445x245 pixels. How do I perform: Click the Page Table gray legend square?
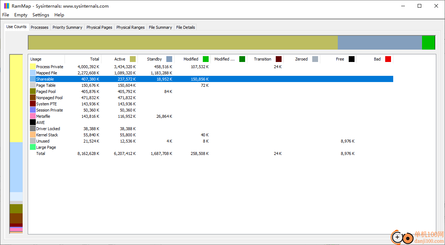pyautogui.click(x=33, y=85)
